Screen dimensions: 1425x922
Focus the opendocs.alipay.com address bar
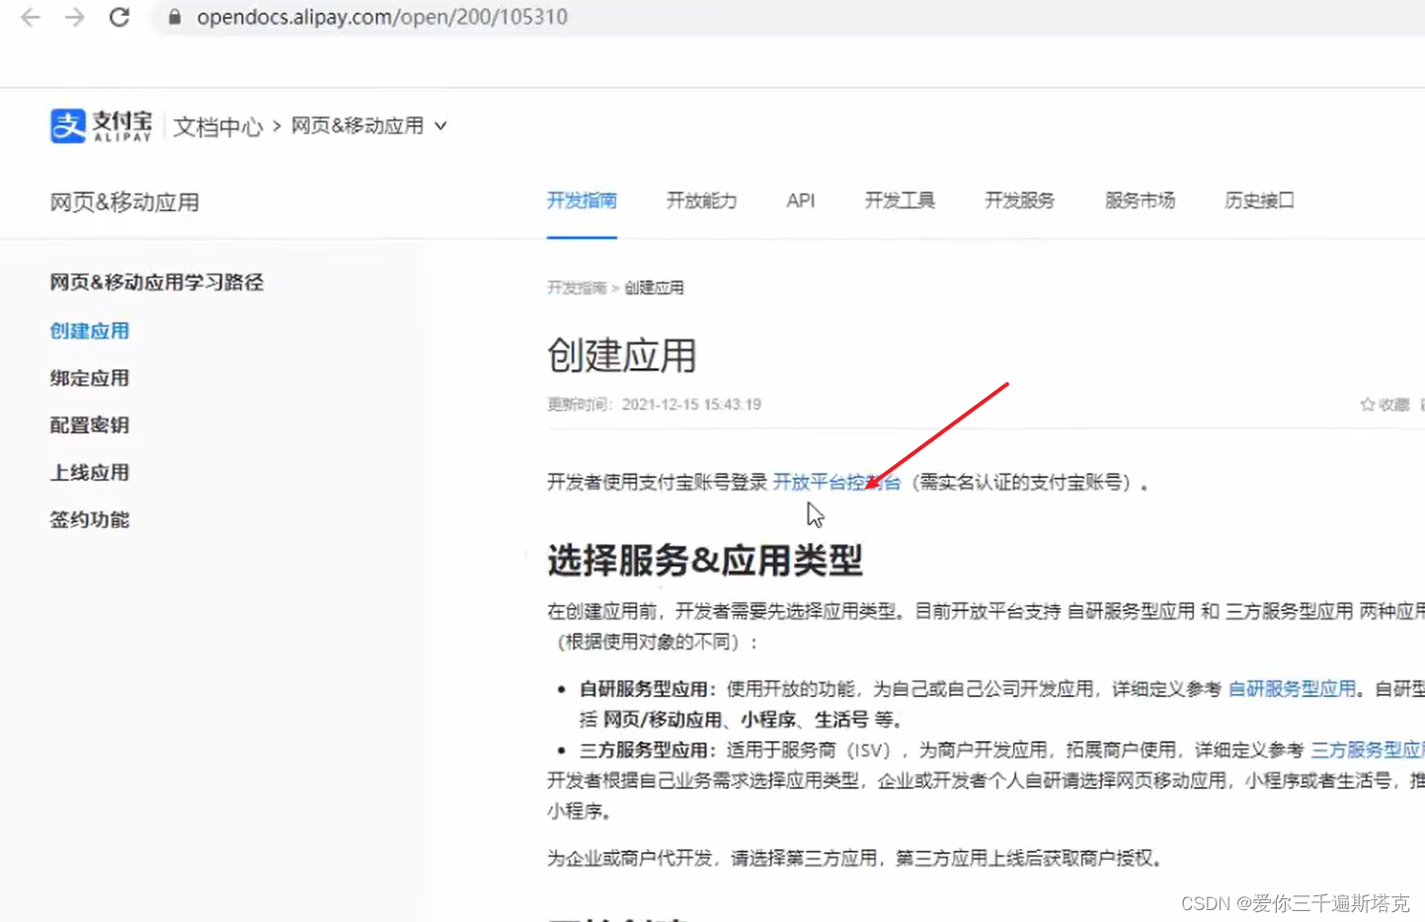click(x=790, y=17)
